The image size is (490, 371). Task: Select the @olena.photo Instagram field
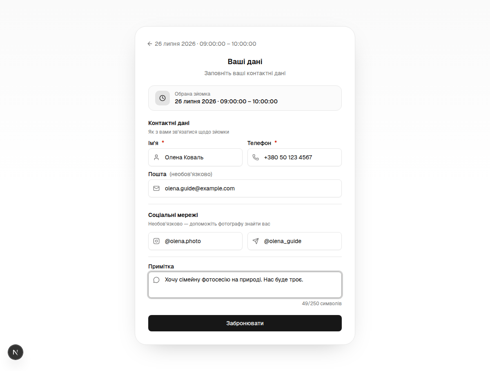(x=195, y=241)
